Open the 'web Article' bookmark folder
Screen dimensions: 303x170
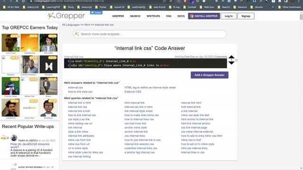coord(157,7)
